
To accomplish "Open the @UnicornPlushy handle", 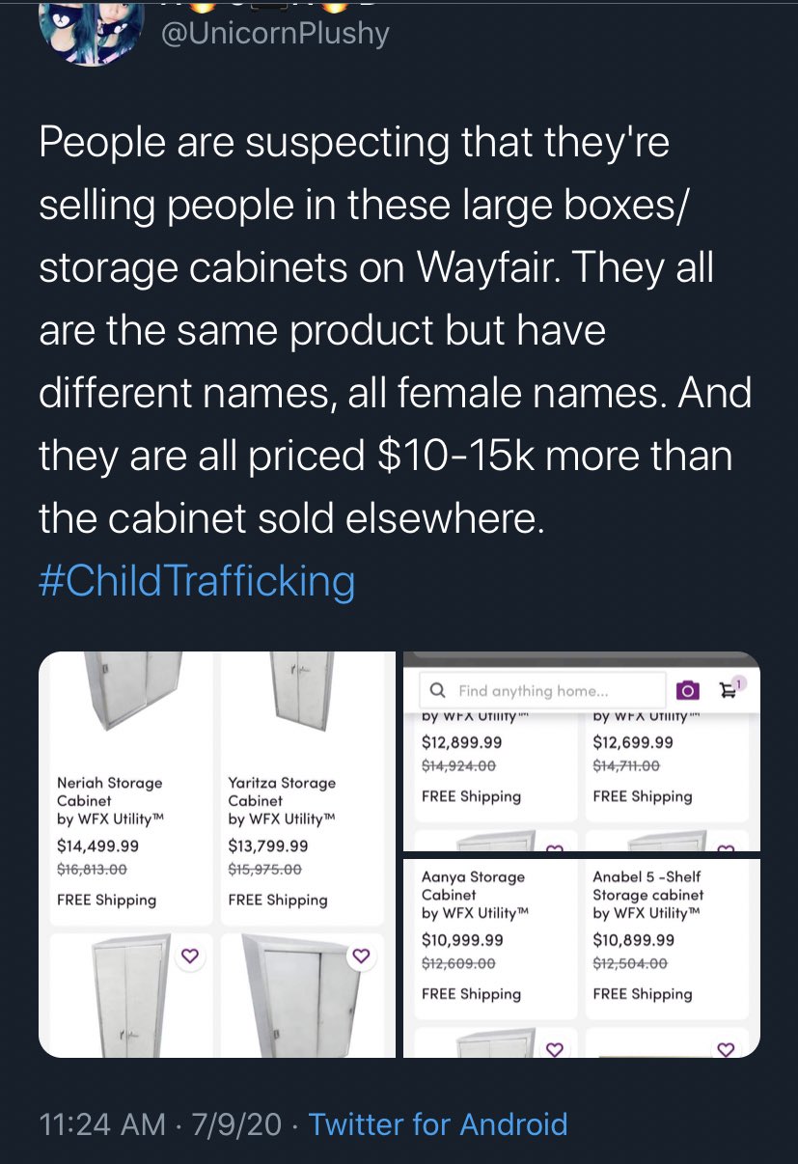I will pyautogui.click(x=273, y=34).
